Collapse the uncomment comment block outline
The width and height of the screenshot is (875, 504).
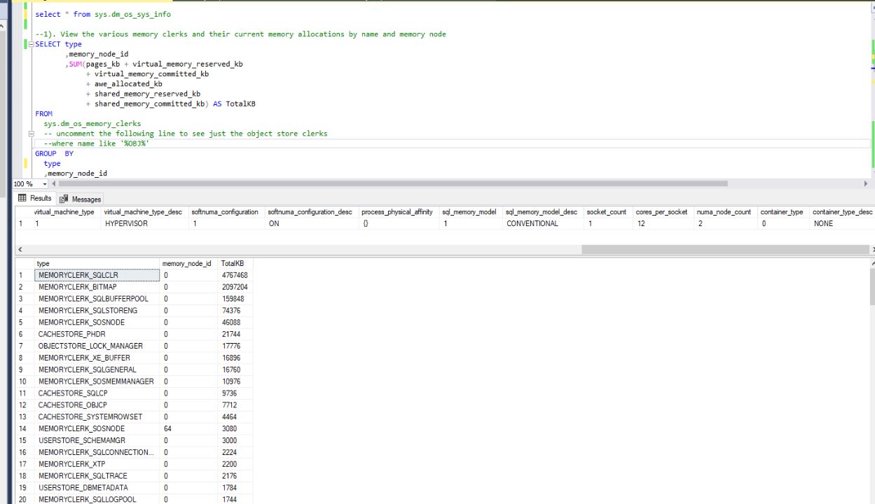click(x=31, y=134)
